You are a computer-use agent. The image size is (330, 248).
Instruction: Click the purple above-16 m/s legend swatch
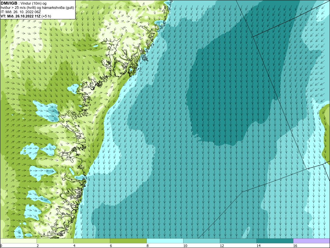click(312, 241)
